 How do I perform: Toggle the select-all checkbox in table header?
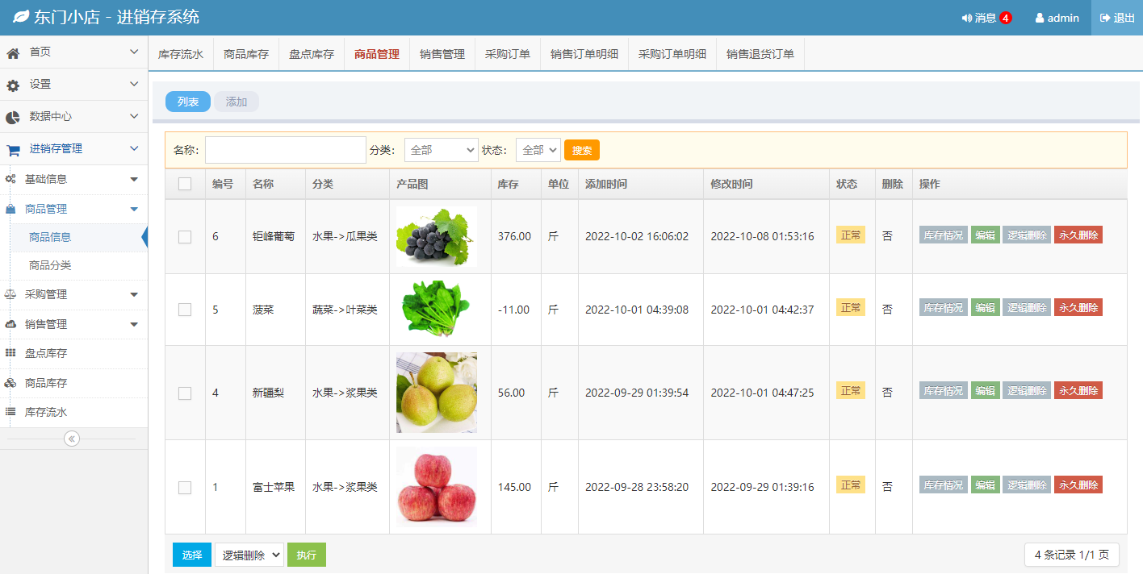[x=185, y=183]
